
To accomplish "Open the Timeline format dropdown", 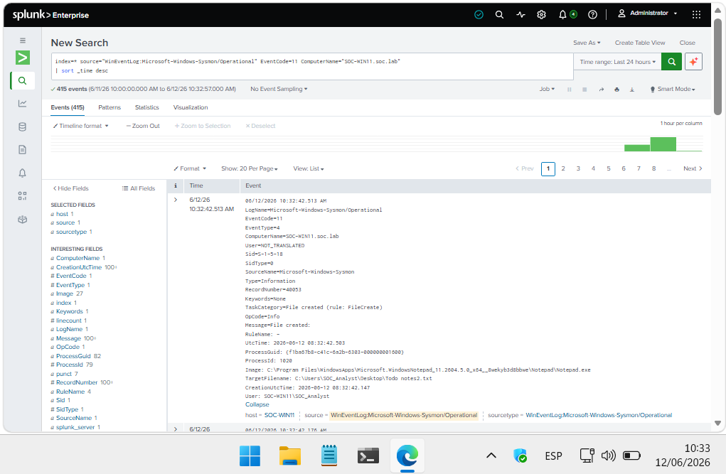I will pyautogui.click(x=80, y=126).
